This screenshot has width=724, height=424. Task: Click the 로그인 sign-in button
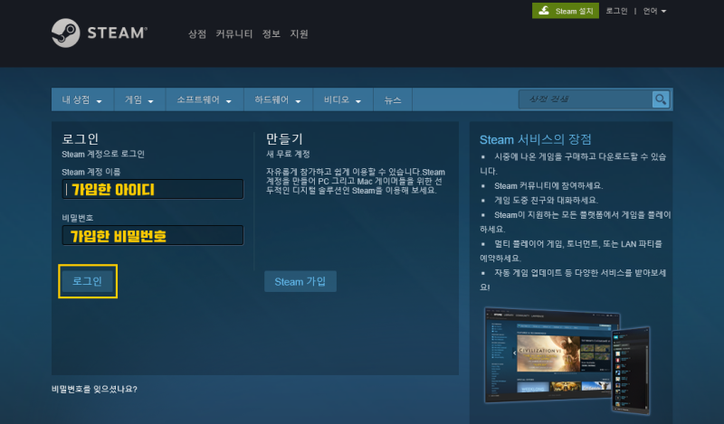coord(87,281)
